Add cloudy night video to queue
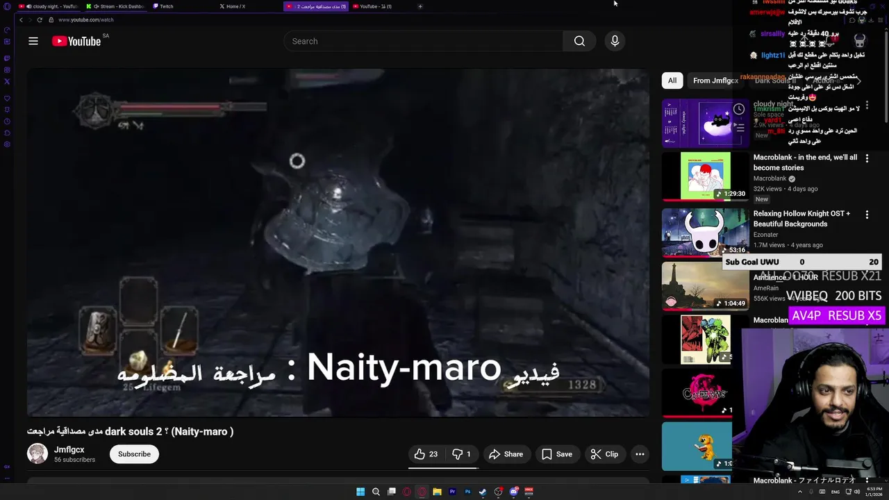This screenshot has height=500, width=889. pyautogui.click(x=739, y=128)
